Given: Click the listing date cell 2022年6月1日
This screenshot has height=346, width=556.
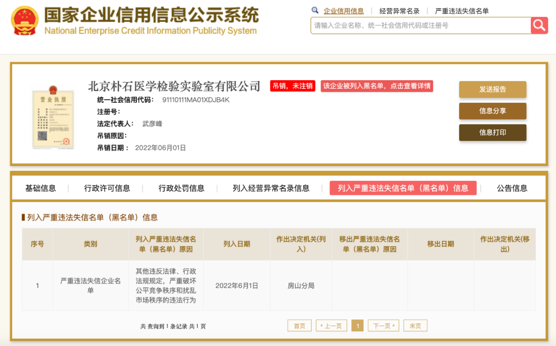Looking at the screenshot, I should [x=237, y=285].
